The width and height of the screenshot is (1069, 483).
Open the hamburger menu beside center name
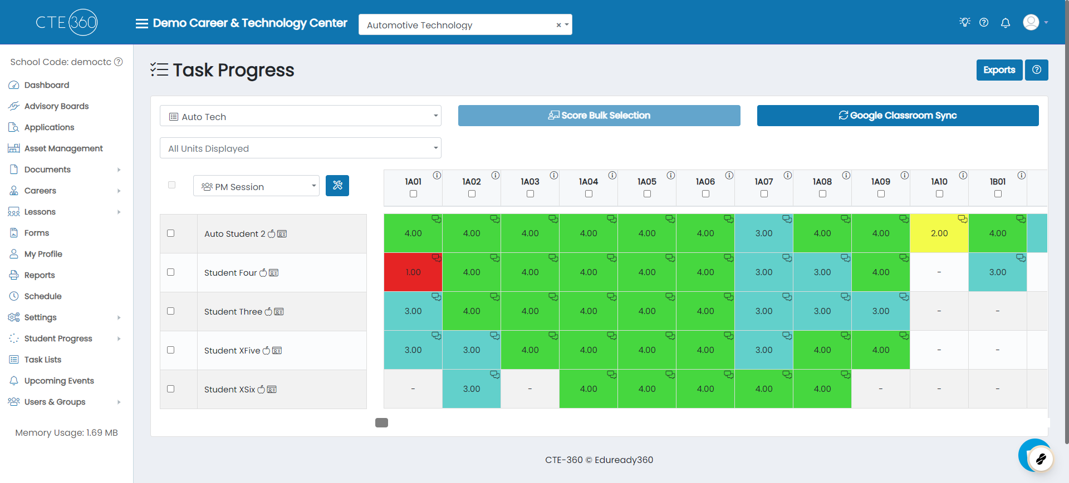142,23
